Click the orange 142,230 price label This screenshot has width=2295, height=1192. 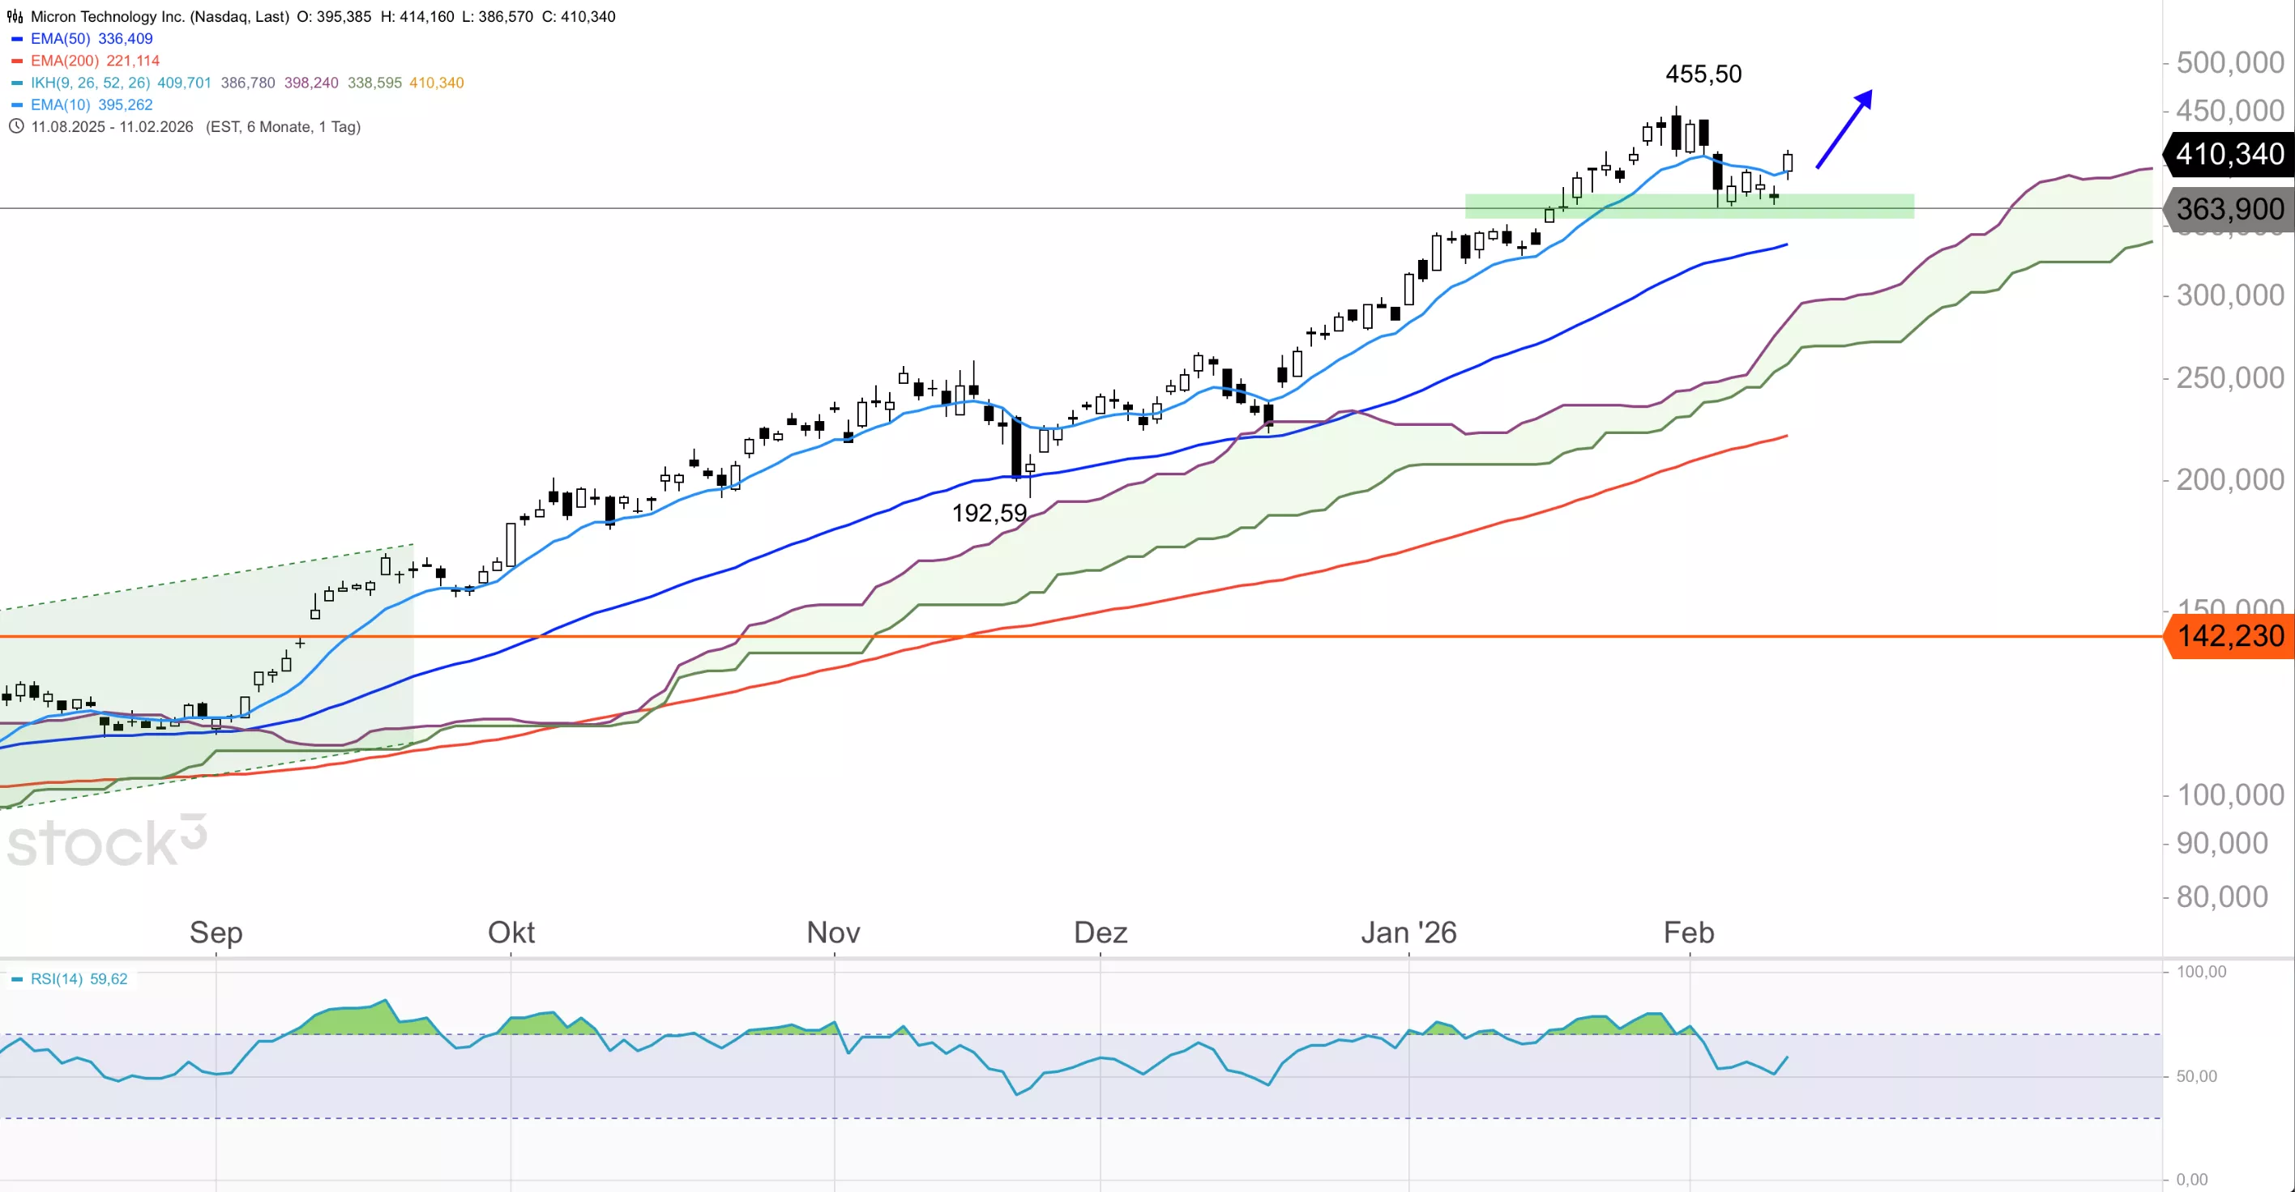(x=2230, y=636)
